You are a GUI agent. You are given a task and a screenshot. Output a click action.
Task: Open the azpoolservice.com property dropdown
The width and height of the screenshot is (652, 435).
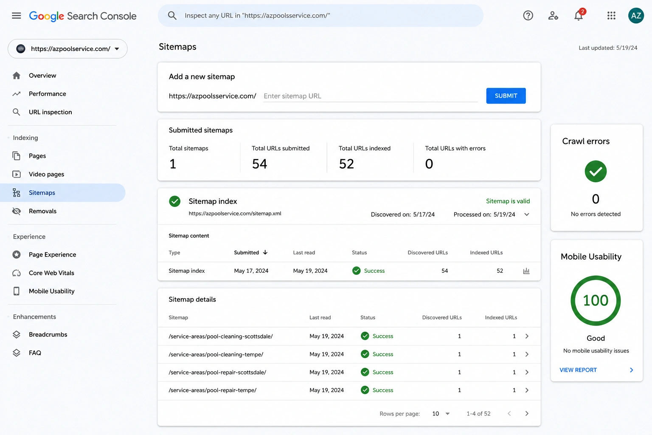67,49
